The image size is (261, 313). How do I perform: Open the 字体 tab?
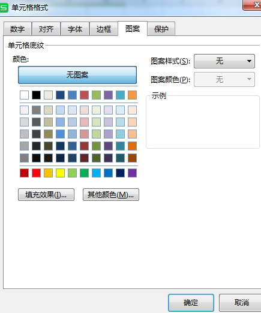[x=75, y=29]
